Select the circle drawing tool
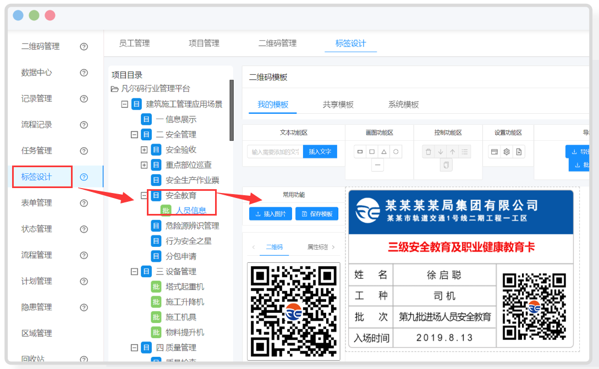Screen dimensions: 599x369 coord(397,151)
